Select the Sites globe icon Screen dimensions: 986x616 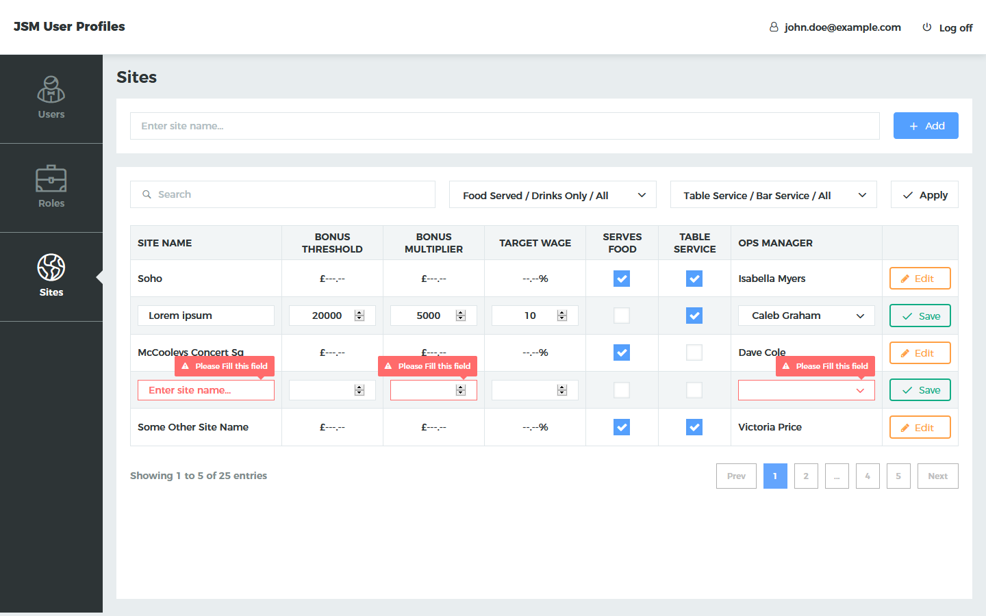[x=51, y=268]
